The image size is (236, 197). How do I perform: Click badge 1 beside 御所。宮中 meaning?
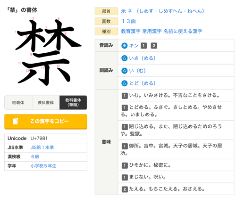click(x=125, y=146)
